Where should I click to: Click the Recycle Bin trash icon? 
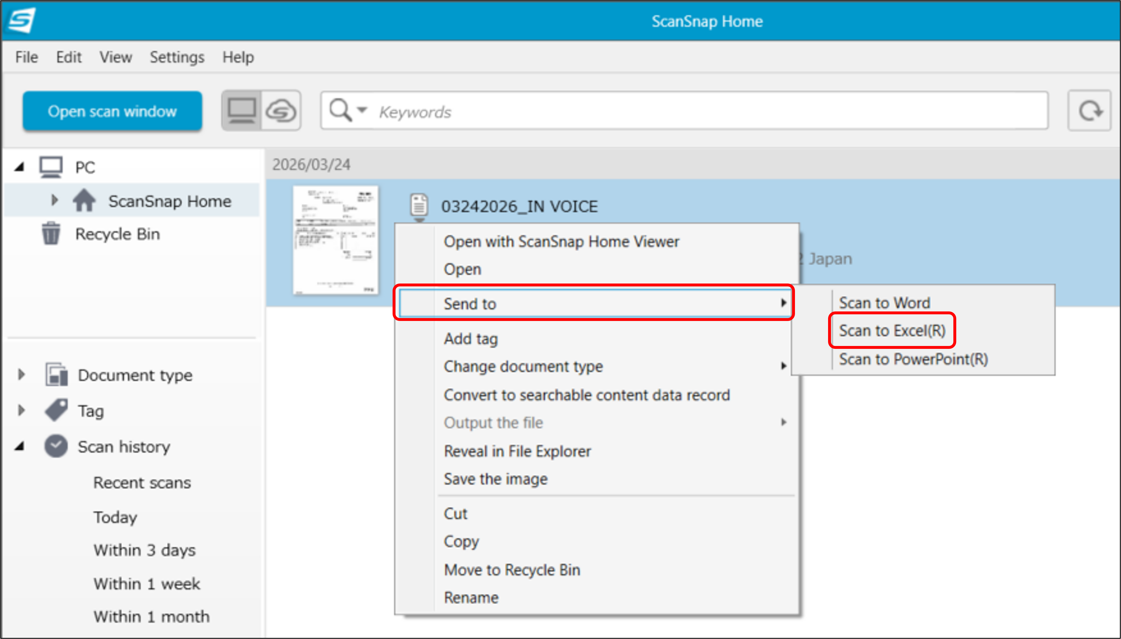[x=51, y=233]
